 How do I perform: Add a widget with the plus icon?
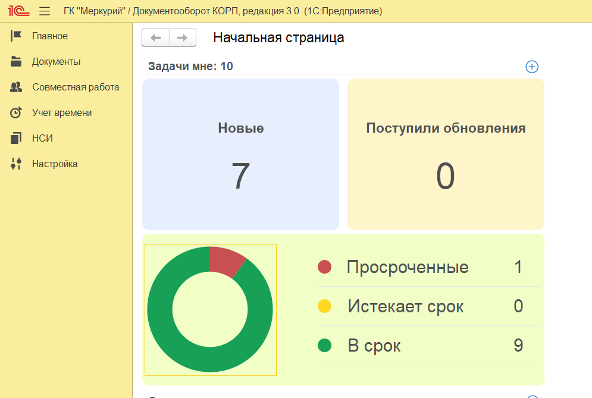click(x=532, y=67)
